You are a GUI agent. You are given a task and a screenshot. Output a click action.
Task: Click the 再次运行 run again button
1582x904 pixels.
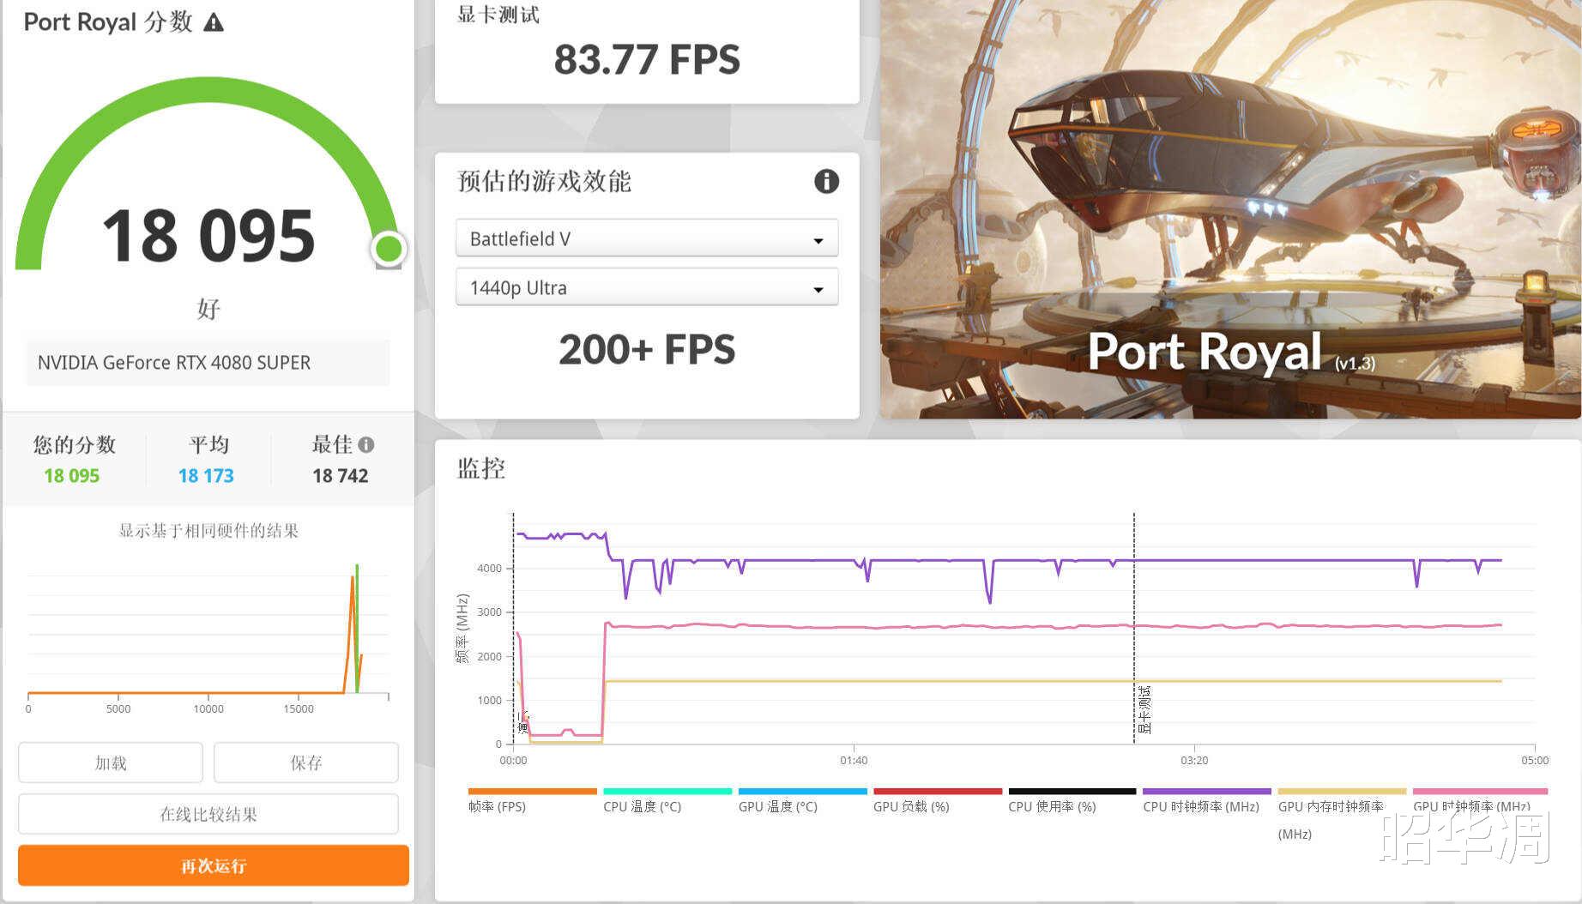[x=212, y=866]
